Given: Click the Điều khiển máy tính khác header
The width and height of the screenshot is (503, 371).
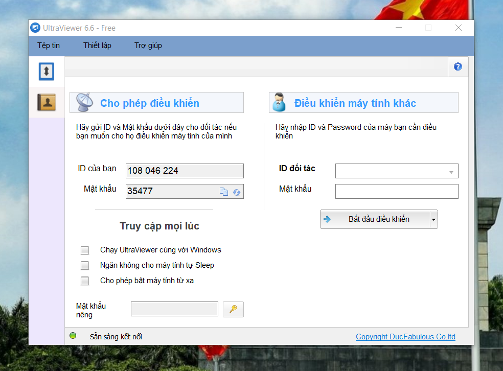Looking at the screenshot, I should (363, 103).
